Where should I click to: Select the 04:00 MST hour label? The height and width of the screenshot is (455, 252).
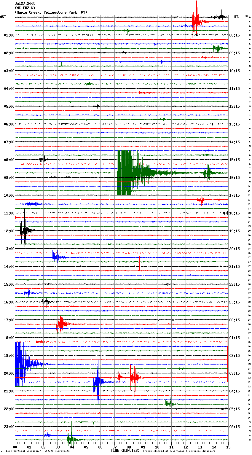click(x=9, y=89)
